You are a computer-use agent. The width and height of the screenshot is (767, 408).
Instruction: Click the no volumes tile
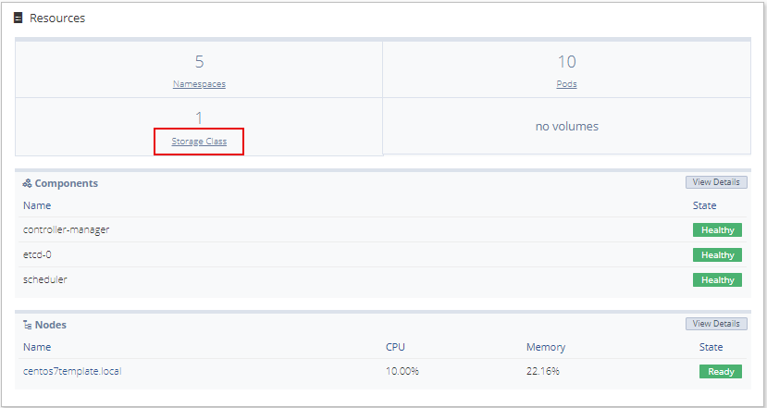pyautogui.click(x=566, y=126)
